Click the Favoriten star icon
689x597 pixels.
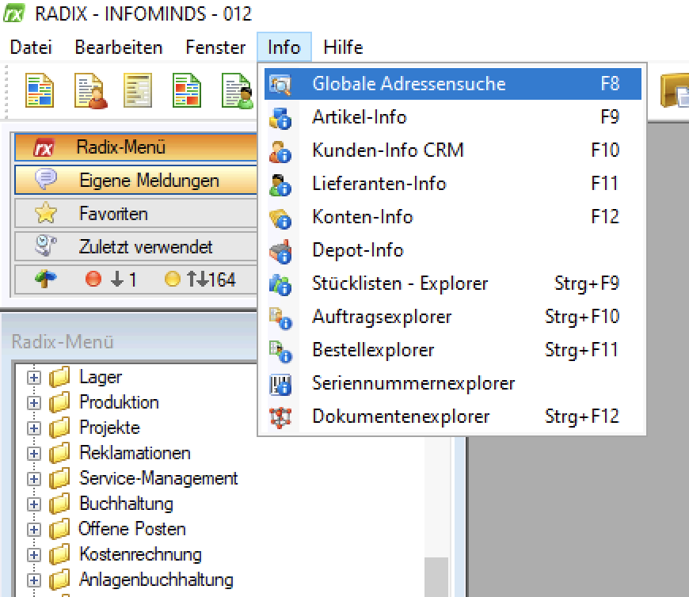click(46, 214)
